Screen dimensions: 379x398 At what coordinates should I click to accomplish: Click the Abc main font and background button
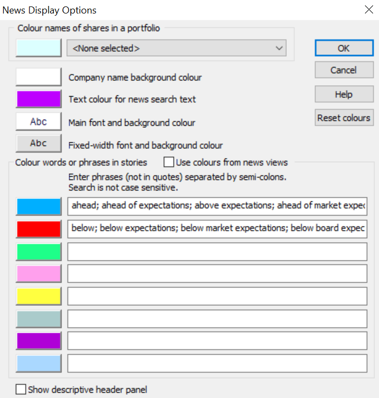39,121
